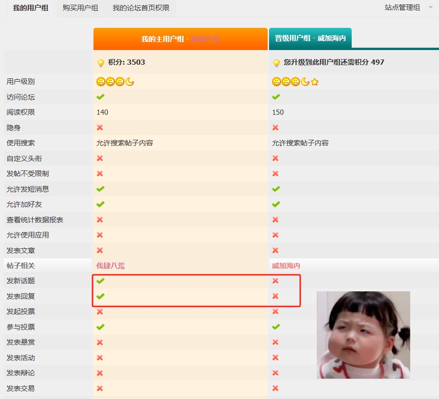Image resolution: width=439 pixels, height=399 pixels.
Task: Click the pink 威加海内 link in 帖子相关 row
Action: (286, 266)
